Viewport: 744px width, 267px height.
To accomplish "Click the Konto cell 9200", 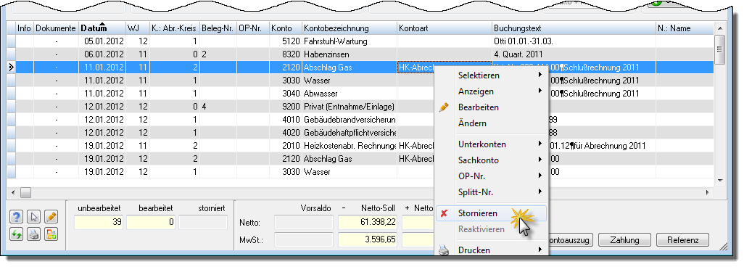I will coord(286,107).
